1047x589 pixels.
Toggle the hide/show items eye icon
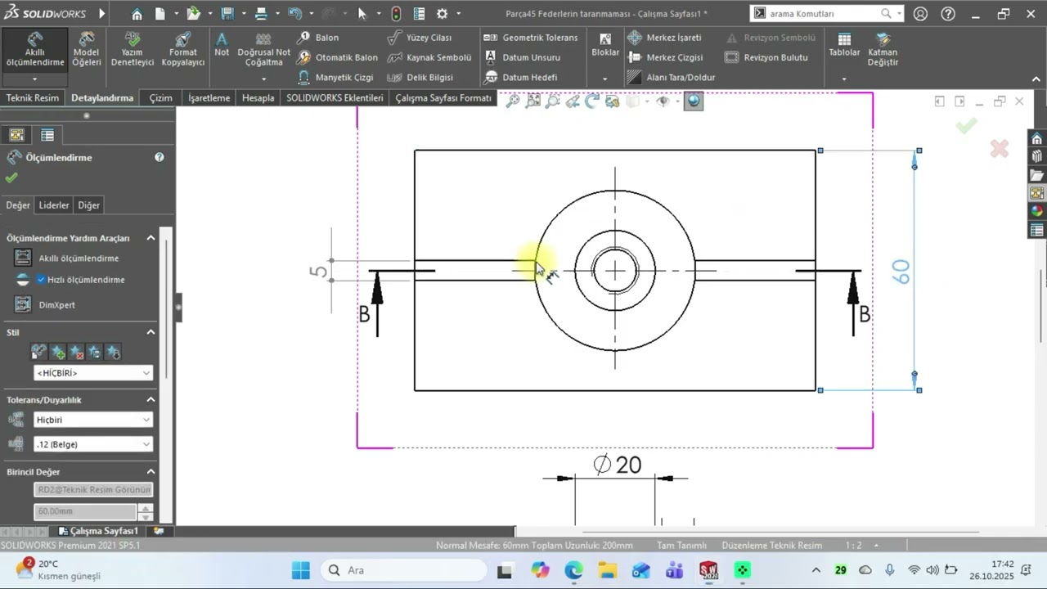(663, 101)
